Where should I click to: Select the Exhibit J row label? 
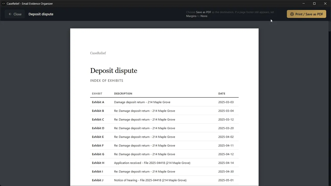pyautogui.click(x=97, y=180)
